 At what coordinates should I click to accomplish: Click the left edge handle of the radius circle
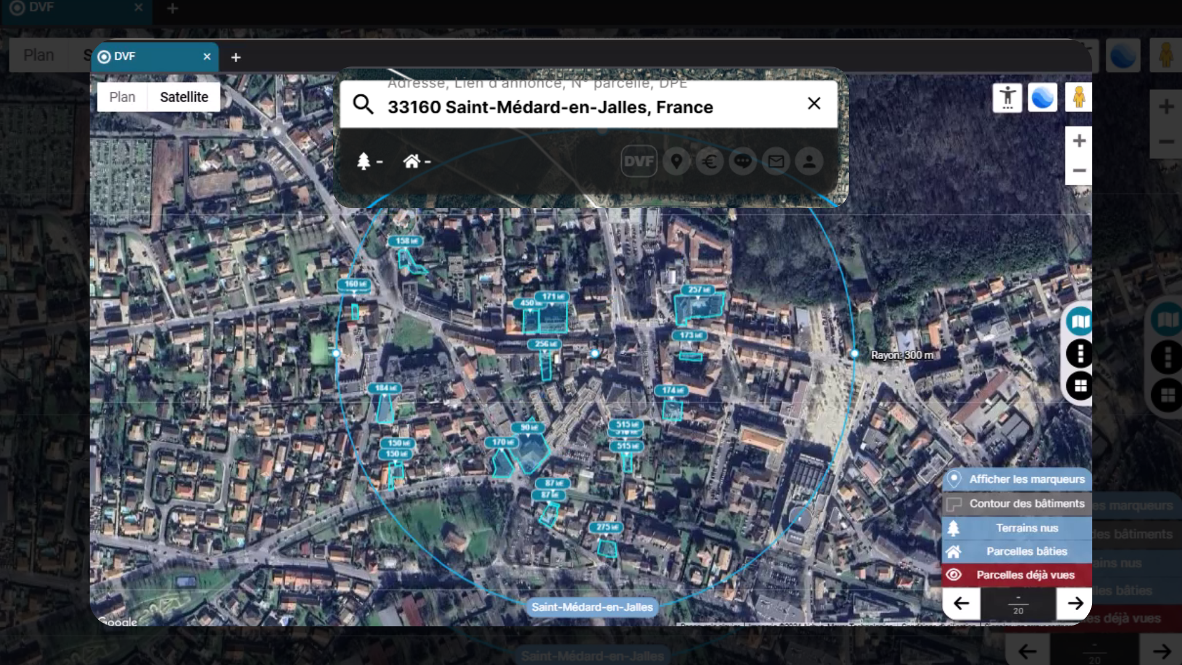point(336,353)
